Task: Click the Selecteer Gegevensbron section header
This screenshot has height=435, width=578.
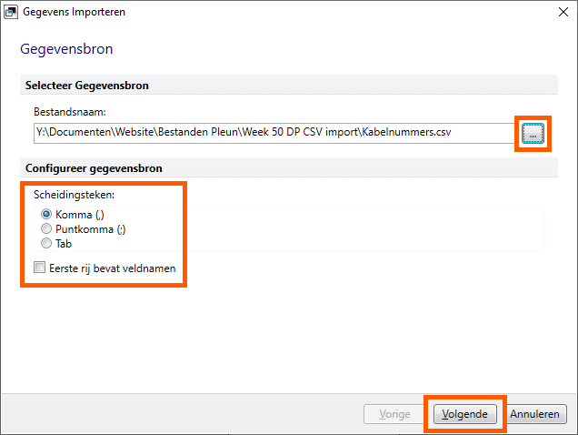Action: coord(289,85)
